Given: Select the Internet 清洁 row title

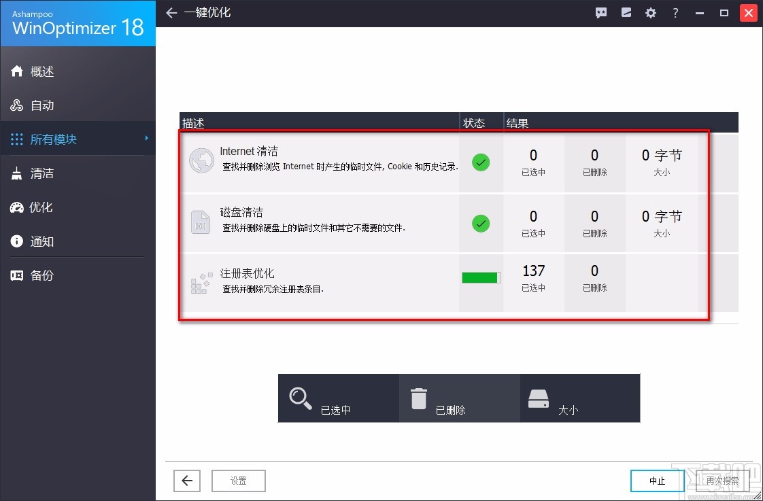Looking at the screenshot, I should (x=249, y=152).
